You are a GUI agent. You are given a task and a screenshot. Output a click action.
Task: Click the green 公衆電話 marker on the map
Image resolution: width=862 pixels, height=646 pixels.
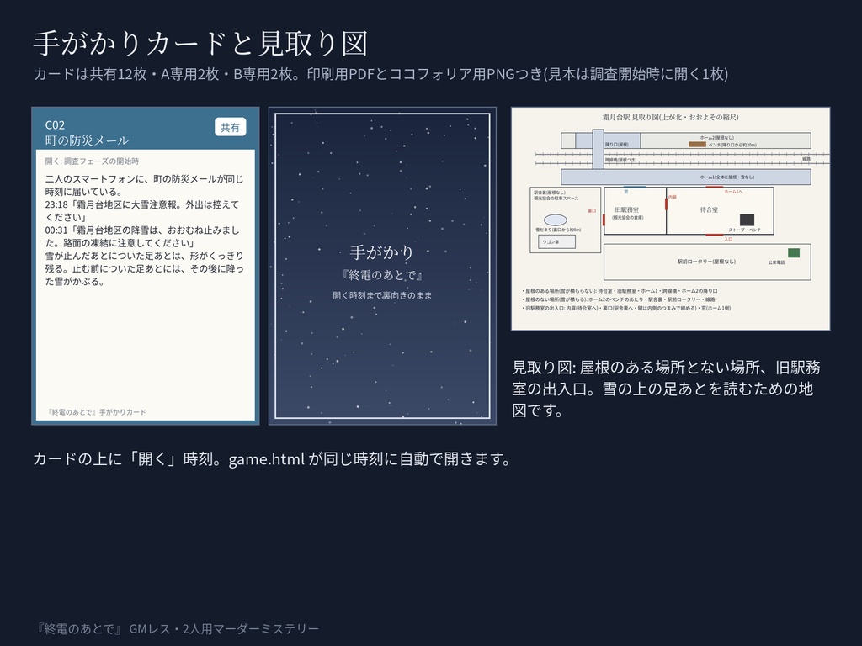tap(794, 252)
